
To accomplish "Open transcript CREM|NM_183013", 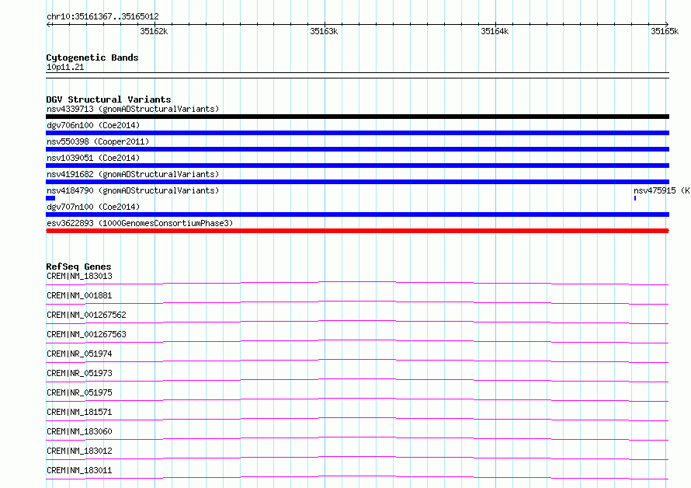I will [x=79, y=276].
